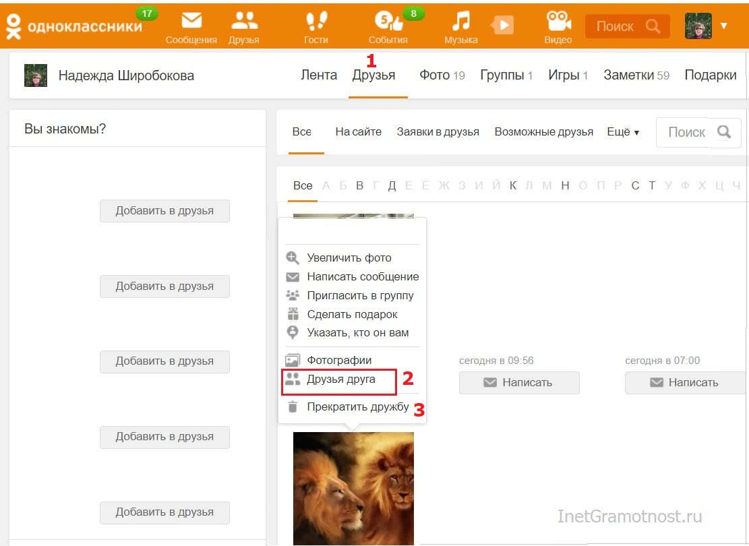Choose Прекратить дружбу in context menu
This screenshot has width=749, height=546.
pyautogui.click(x=357, y=407)
